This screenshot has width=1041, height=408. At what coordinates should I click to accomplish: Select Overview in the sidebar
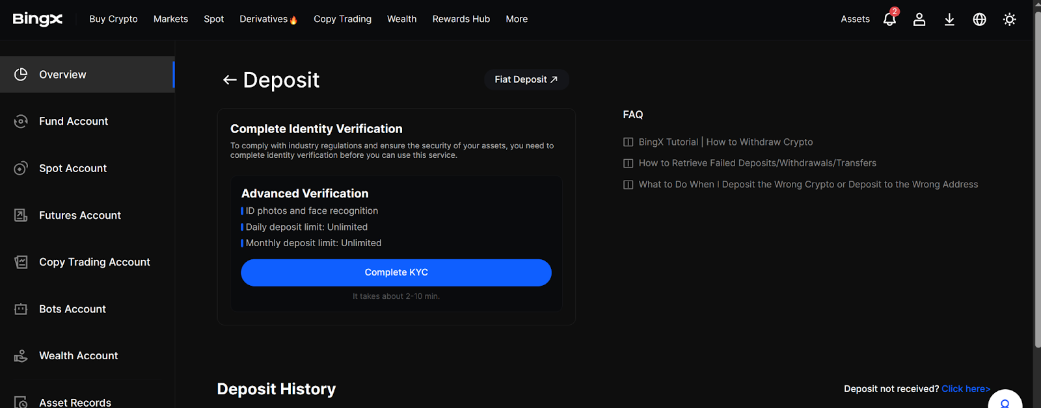point(87,74)
